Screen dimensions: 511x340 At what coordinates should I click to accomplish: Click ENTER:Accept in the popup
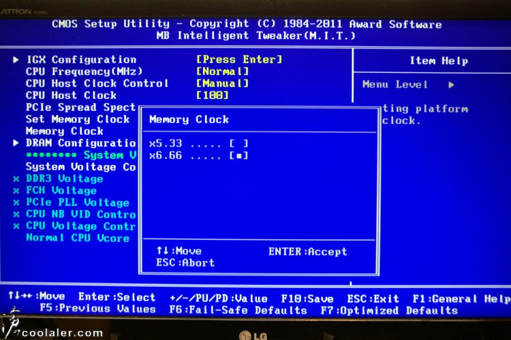pos(308,251)
